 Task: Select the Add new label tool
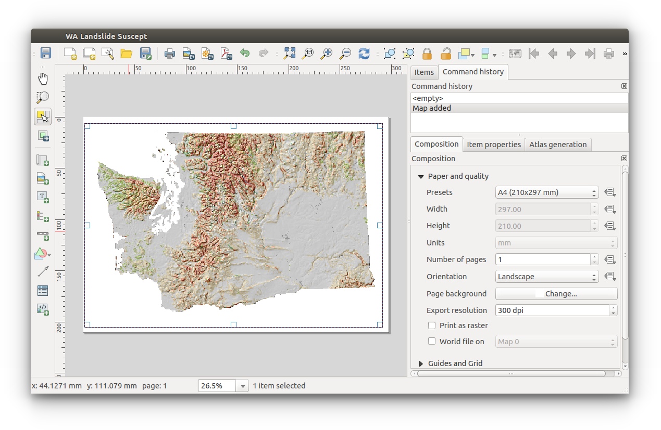click(43, 197)
